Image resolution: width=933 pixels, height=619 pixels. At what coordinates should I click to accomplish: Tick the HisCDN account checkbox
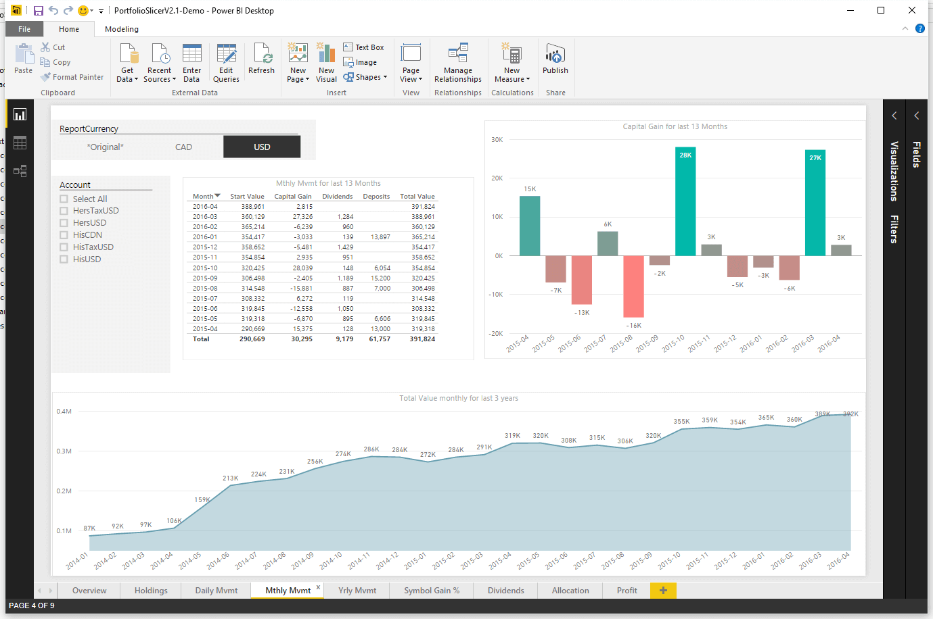click(64, 235)
